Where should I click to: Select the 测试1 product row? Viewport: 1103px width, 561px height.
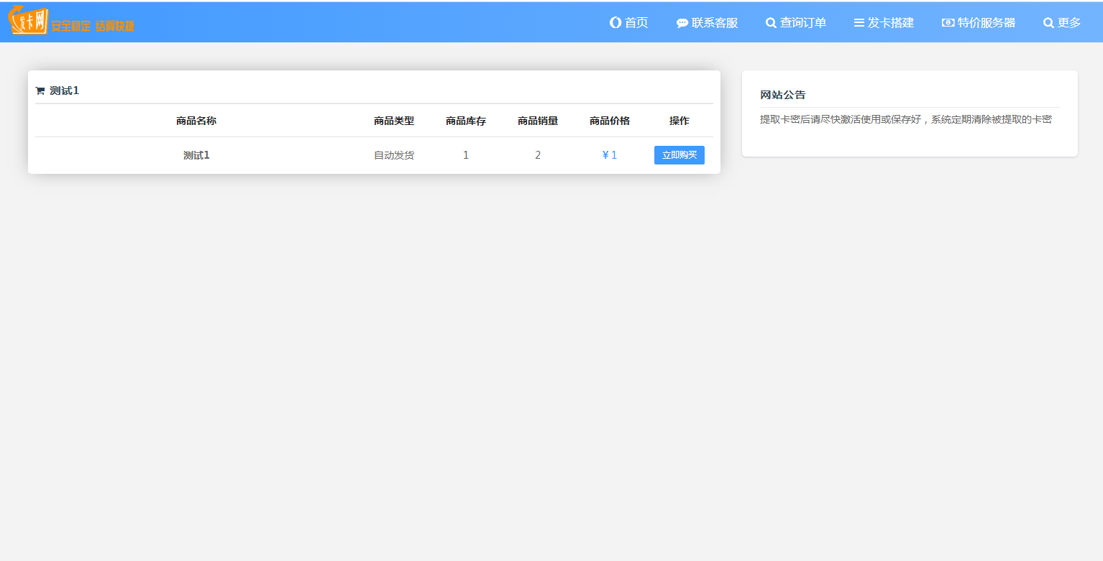tap(196, 154)
